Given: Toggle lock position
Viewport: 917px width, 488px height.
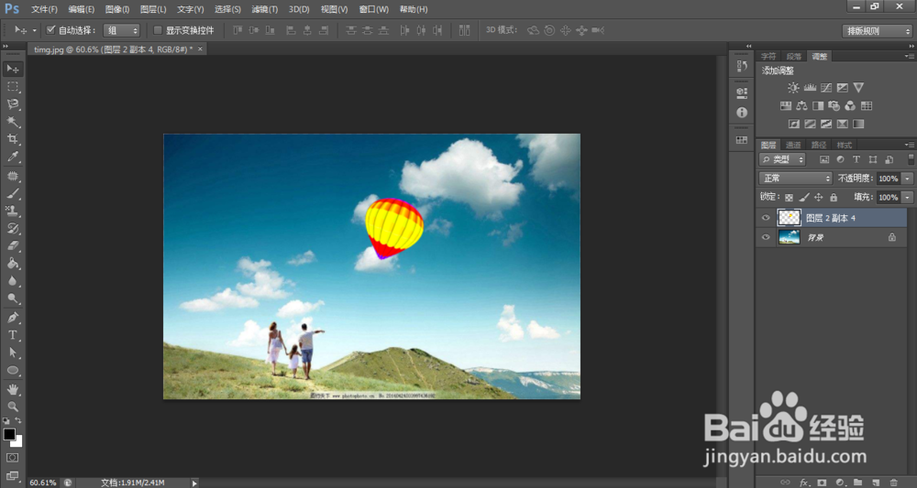Looking at the screenshot, I should coord(819,197).
